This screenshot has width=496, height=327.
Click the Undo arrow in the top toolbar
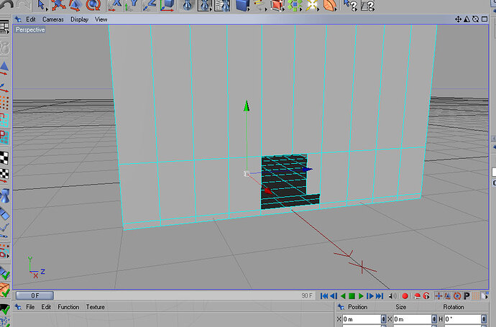pyautogui.click(x=6, y=4)
